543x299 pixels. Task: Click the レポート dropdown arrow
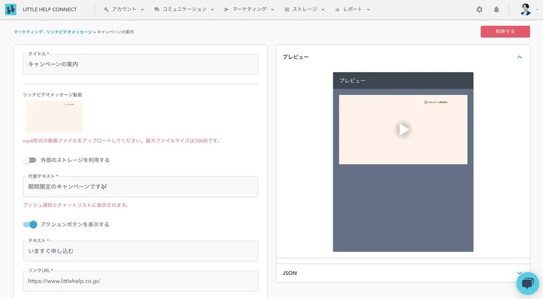click(x=368, y=10)
